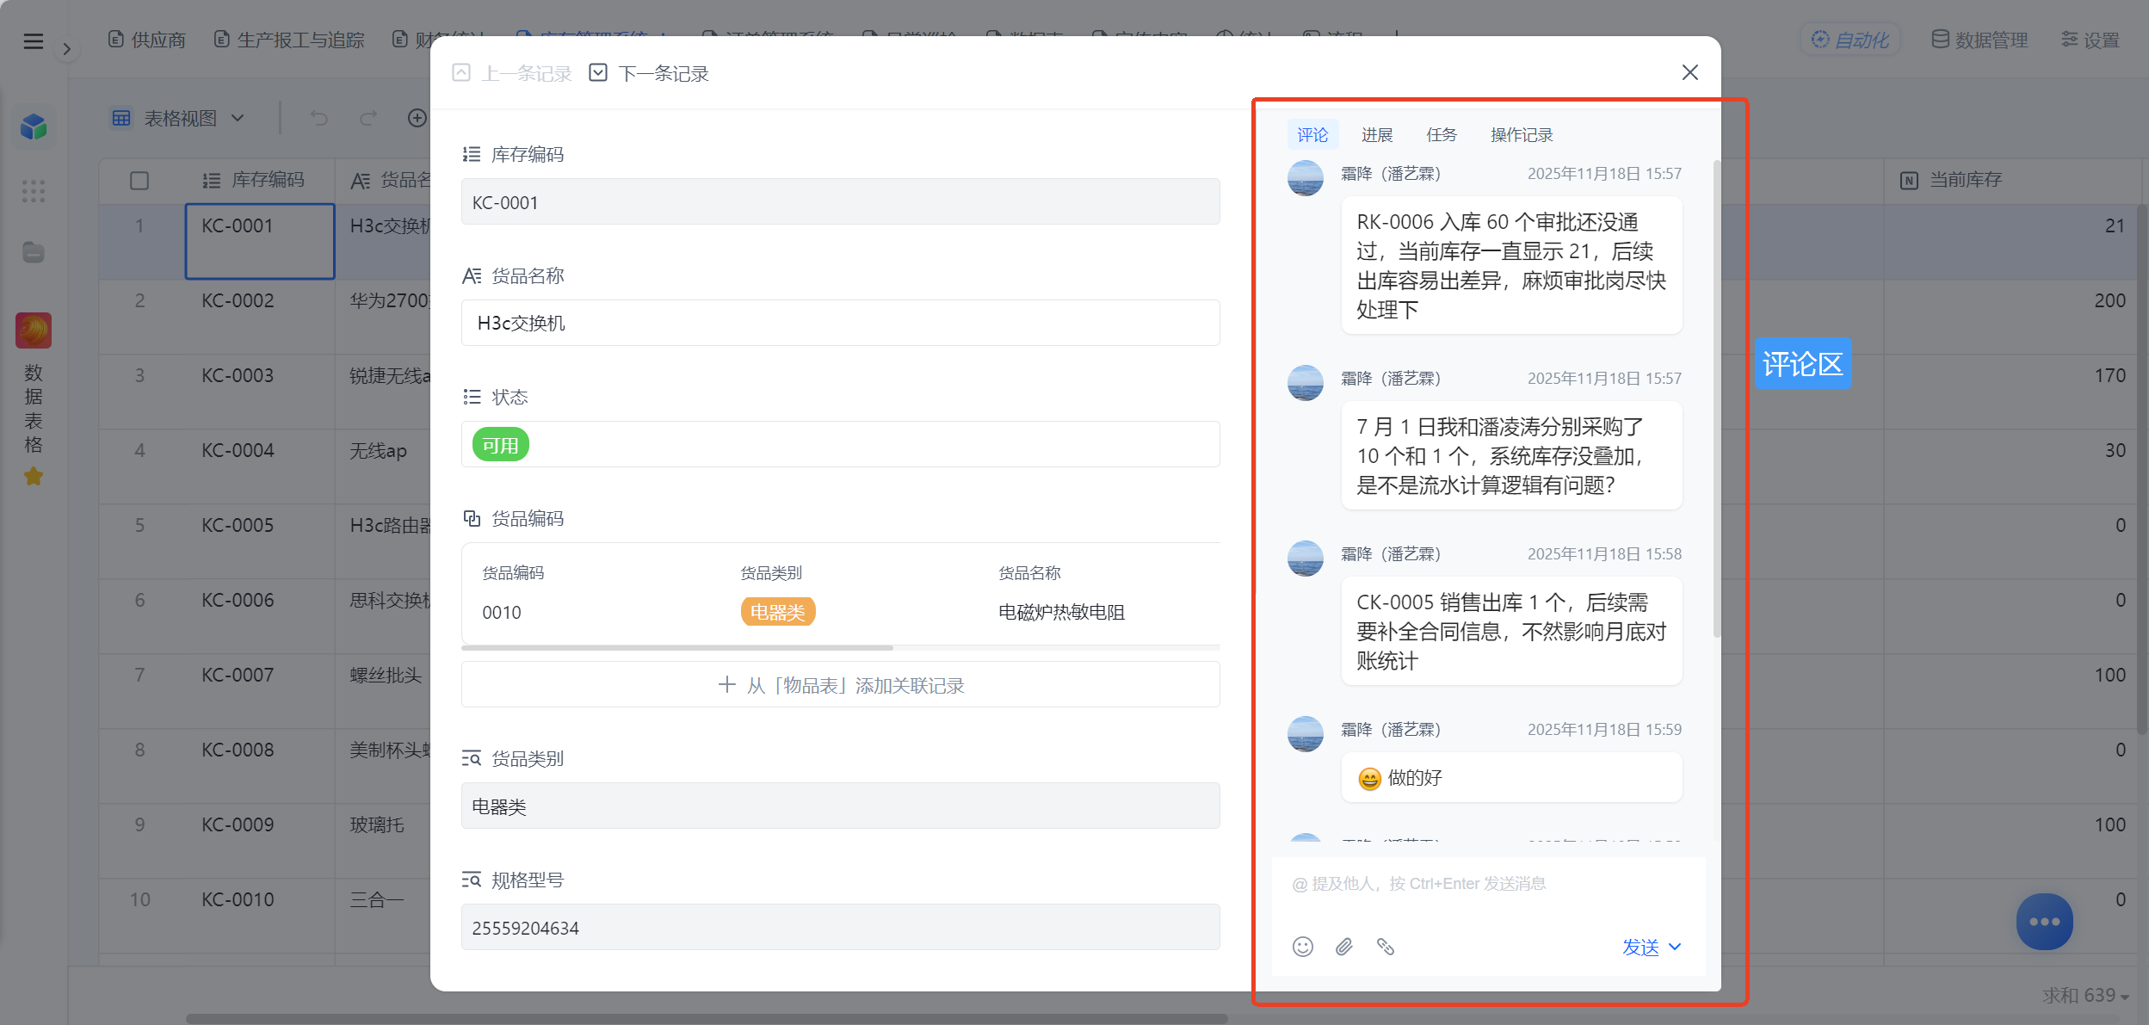Select the 进展 tab
This screenshot has width=2149, height=1025.
tap(1377, 134)
